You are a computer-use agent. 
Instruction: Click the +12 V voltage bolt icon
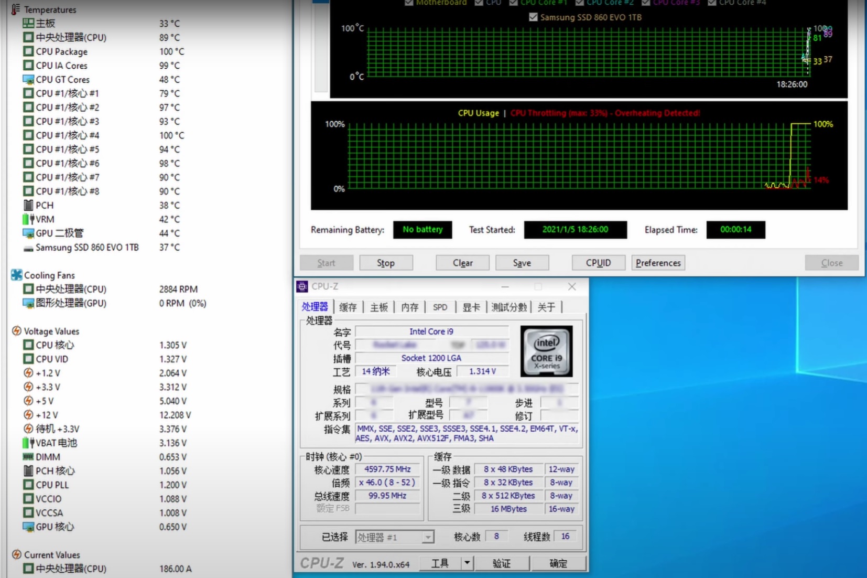(28, 415)
